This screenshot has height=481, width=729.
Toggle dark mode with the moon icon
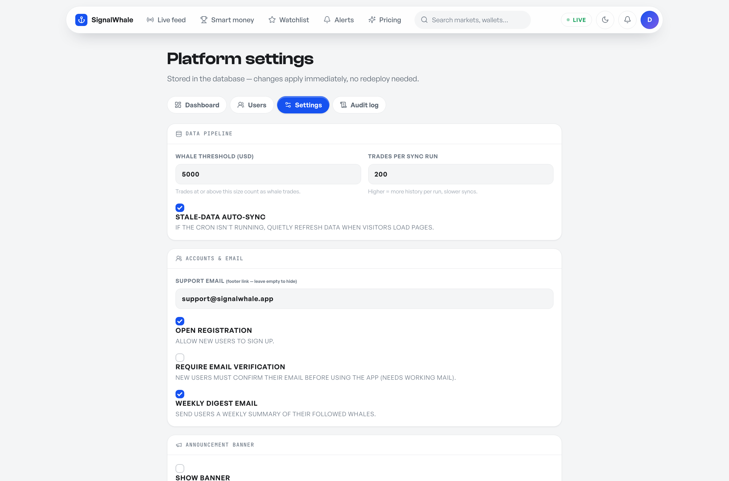coord(605,20)
